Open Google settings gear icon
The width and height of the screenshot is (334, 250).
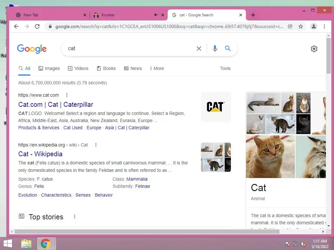(314, 49)
